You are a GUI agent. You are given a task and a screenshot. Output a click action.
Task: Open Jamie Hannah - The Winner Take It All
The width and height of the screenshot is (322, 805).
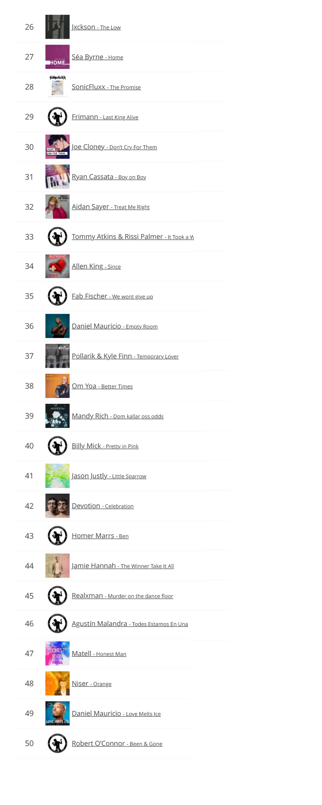coord(123,565)
